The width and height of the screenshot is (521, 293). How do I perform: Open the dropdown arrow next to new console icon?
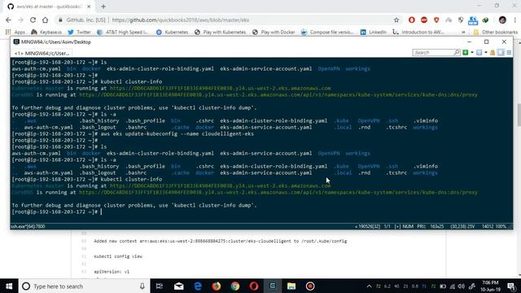pyautogui.click(x=472, y=52)
